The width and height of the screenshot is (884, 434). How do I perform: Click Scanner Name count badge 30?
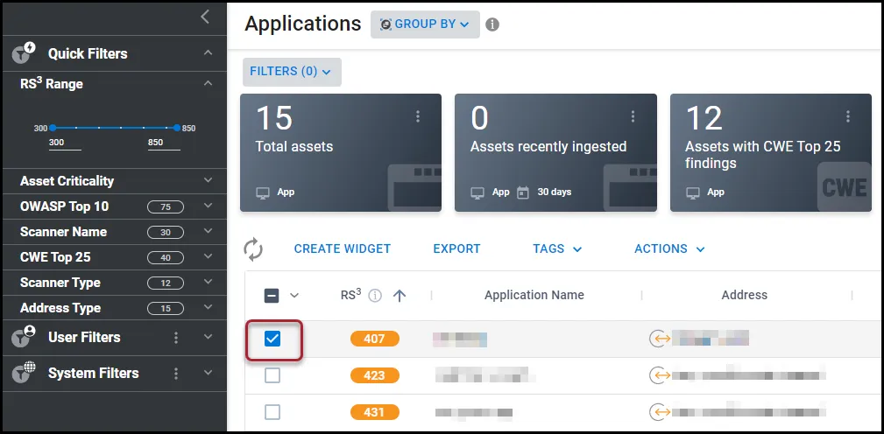click(x=166, y=233)
